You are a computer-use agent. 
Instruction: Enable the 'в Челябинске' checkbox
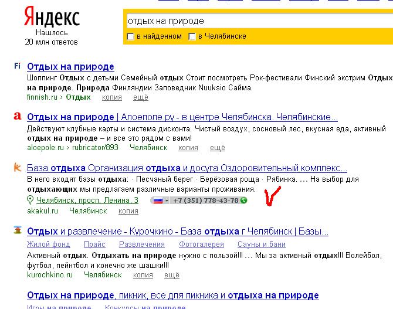coord(192,36)
